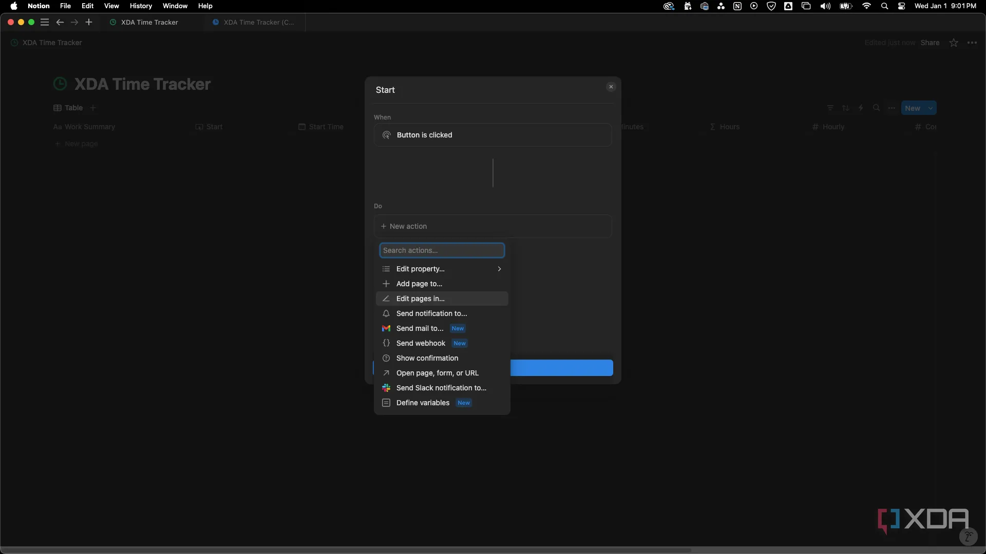Click the Work Summary column header

point(85,127)
